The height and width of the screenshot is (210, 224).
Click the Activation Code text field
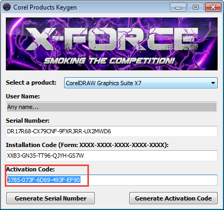(112, 180)
